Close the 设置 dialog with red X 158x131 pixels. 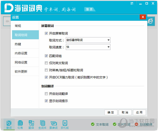tap(143, 17)
